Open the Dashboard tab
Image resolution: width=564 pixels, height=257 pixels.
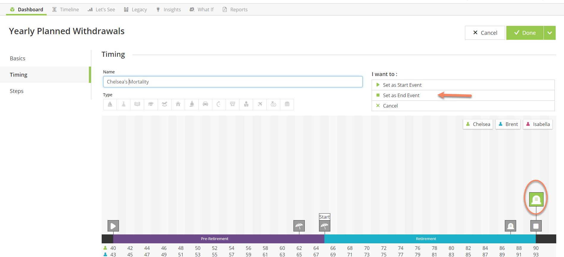26,10
